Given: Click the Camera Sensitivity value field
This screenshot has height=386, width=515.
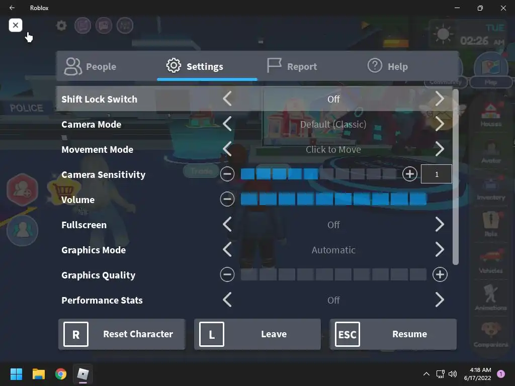Looking at the screenshot, I should click(437, 174).
